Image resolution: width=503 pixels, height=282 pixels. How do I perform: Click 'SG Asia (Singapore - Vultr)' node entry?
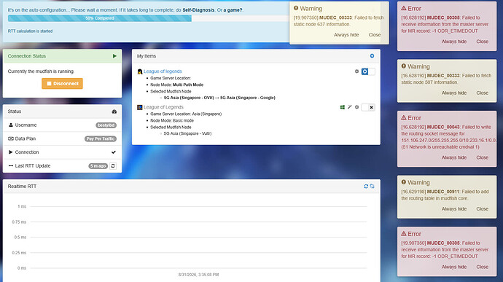pyautogui.click(x=187, y=133)
